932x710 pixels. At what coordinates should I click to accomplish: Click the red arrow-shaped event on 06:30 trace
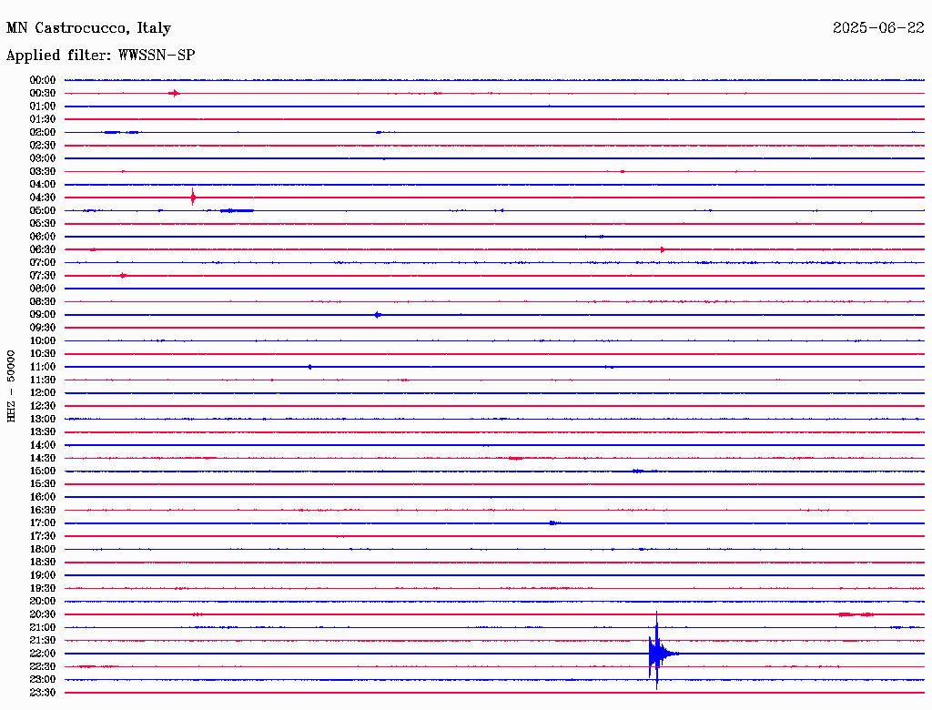(x=663, y=249)
